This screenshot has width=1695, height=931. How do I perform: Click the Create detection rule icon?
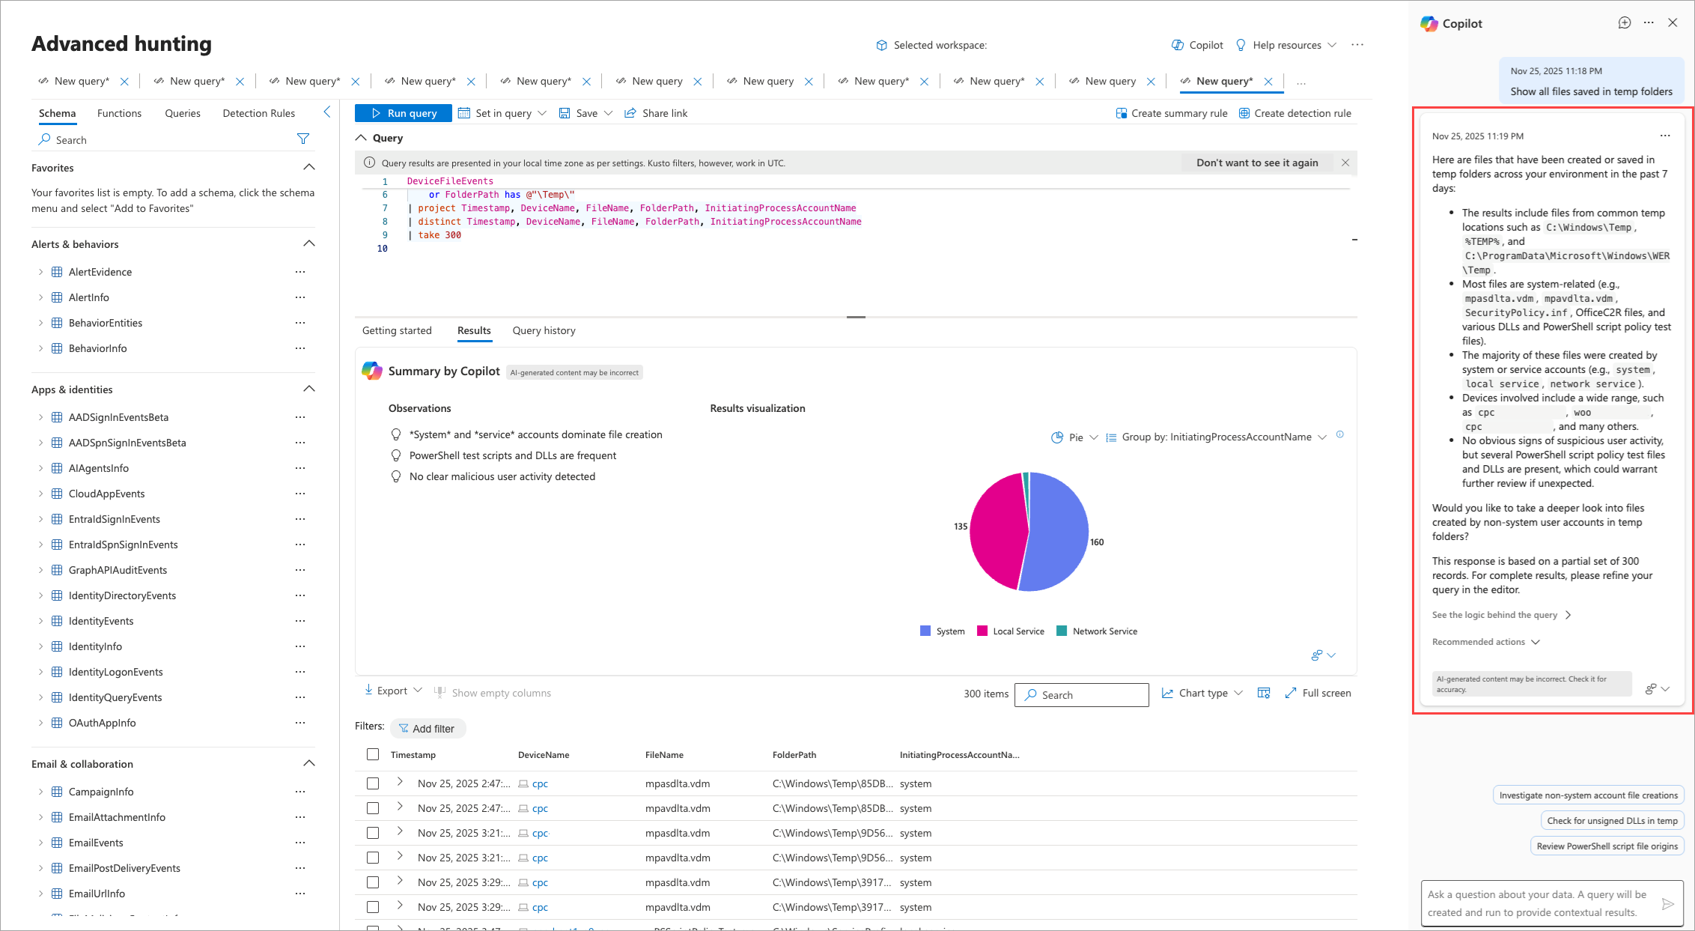[x=1244, y=113]
